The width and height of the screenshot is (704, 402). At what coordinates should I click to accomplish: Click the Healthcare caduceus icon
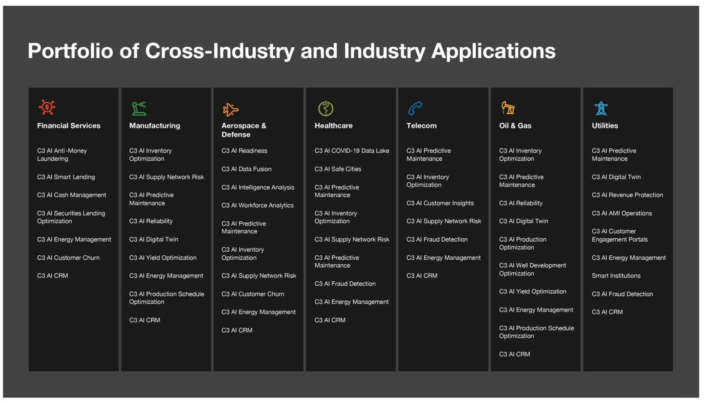click(x=325, y=109)
